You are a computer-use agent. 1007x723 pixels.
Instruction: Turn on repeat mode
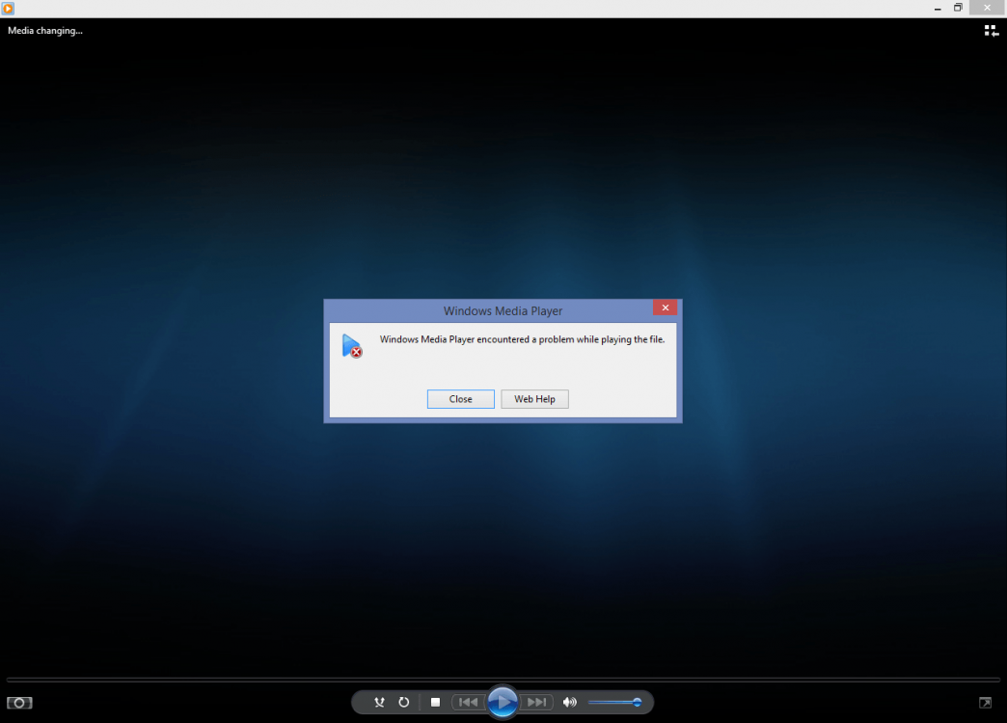[x=404, y=702]
